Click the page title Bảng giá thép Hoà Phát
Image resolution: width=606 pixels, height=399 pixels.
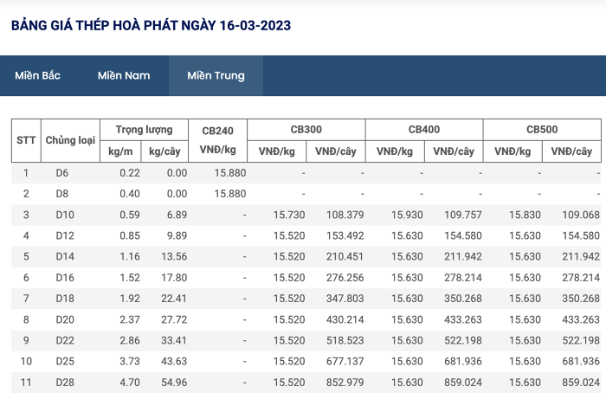click(151, 25)
